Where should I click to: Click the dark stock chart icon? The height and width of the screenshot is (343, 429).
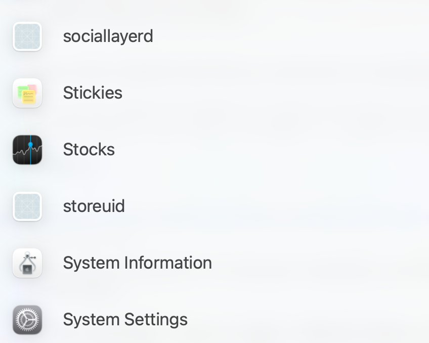[27, 150]
